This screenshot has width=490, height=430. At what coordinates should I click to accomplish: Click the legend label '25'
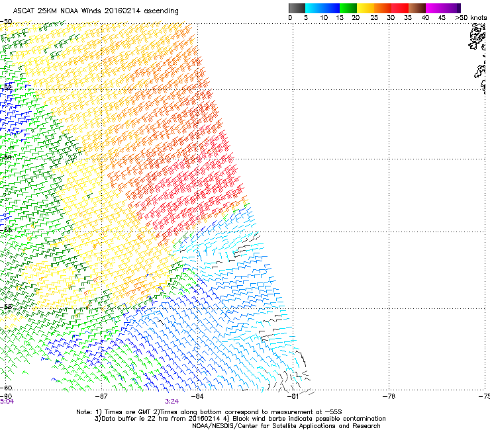click(x=374, y=18)
